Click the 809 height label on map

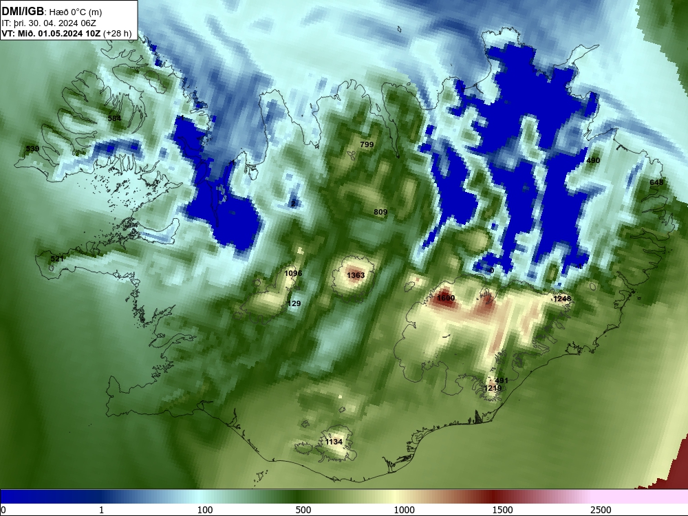coord(380,212)
